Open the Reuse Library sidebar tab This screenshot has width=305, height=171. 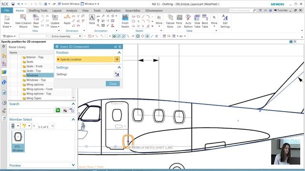tap(4, 72)
